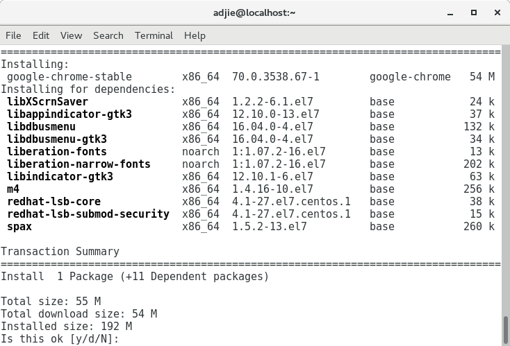510x346 pixels.
Task: Close the terminal window
Action: 497,12
